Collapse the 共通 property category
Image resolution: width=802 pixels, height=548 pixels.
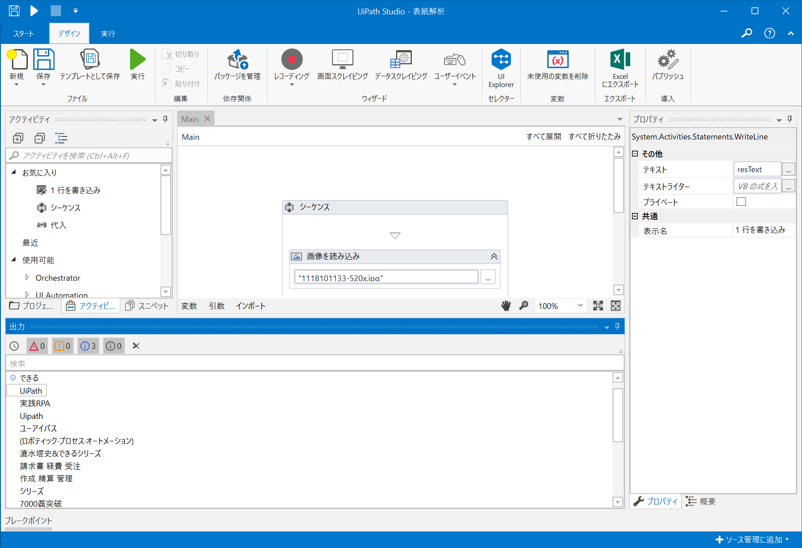(x=635, y=216)
